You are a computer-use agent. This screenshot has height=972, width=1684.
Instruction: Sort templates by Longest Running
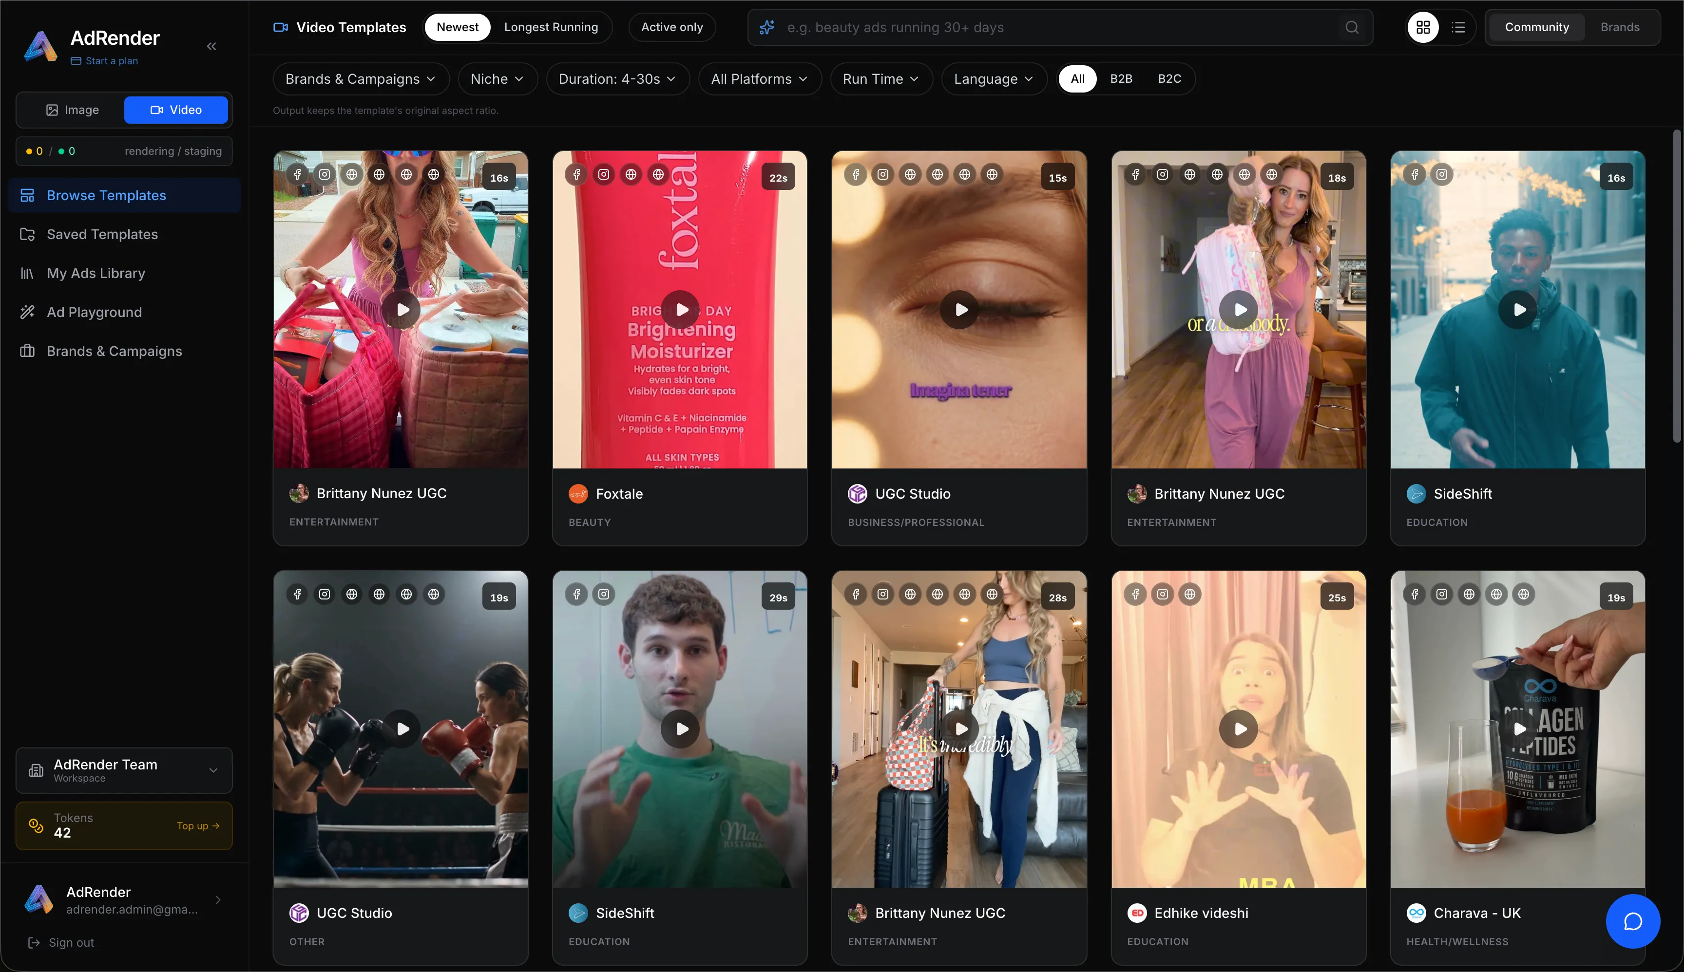pyautogui.click(x=551, y=27)
